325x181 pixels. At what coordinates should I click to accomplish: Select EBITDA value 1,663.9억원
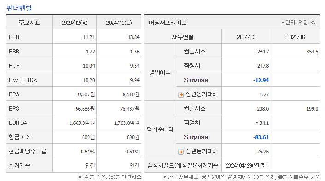(82, 123)
